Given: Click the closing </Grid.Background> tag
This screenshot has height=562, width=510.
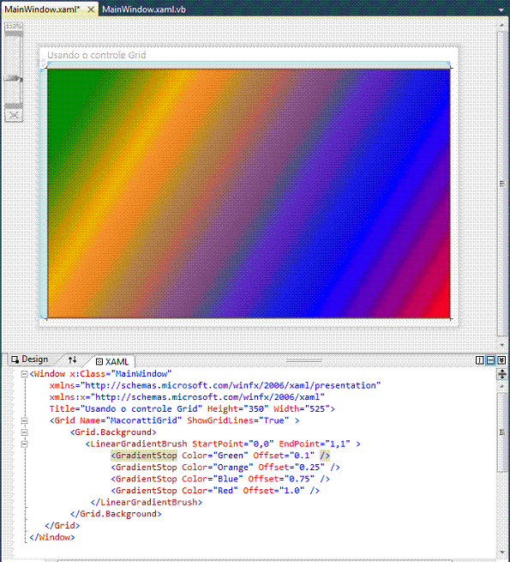Looking at the screenshot, I should point(116,514).
